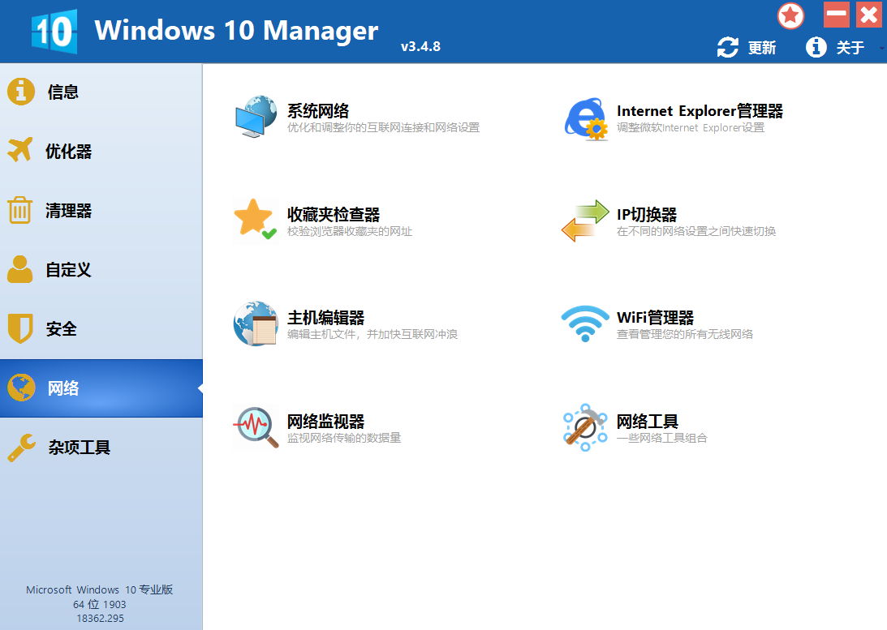Click the 清理器 trash can icon
Screen dimensions: 887x630
pos(19,210)
